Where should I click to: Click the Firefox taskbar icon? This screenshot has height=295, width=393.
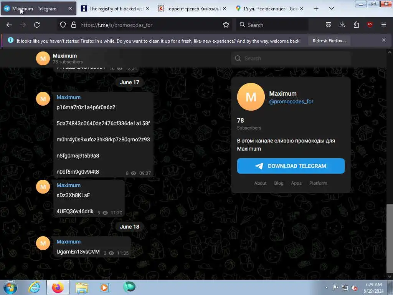pos(58,287)
